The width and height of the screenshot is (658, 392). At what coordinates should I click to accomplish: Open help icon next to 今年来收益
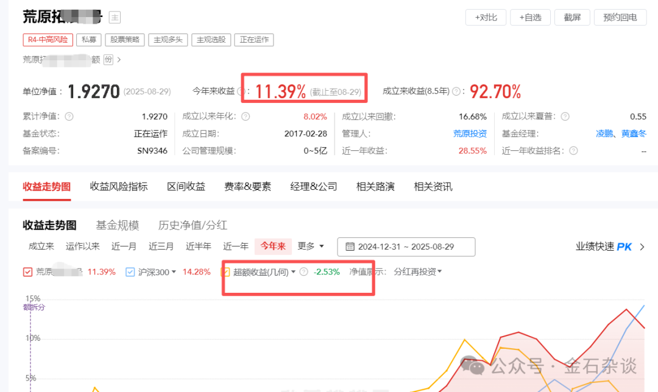[241, 91]
